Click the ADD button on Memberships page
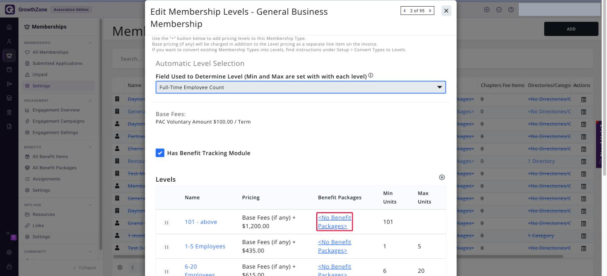The image size is (607, 276). click(x=571, y=29)
